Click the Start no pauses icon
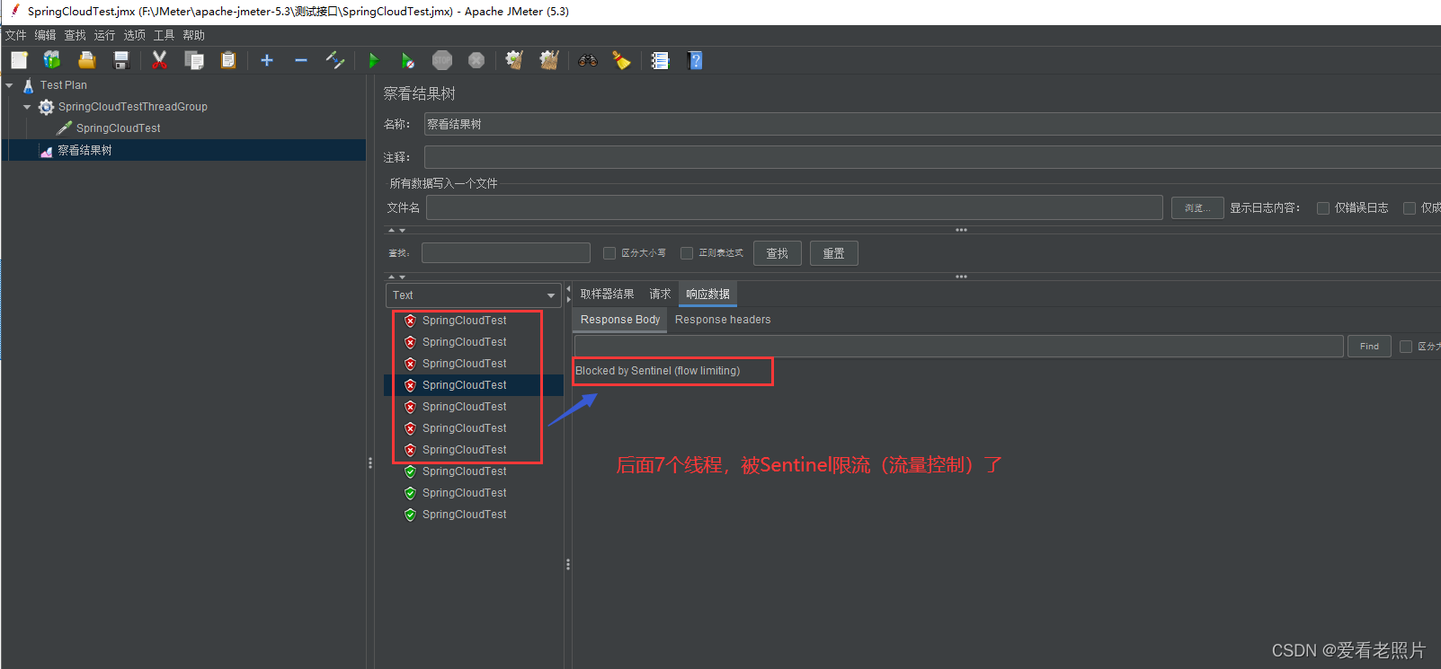The height and width of the screenshot is (669, 1441). pos(408,60)
